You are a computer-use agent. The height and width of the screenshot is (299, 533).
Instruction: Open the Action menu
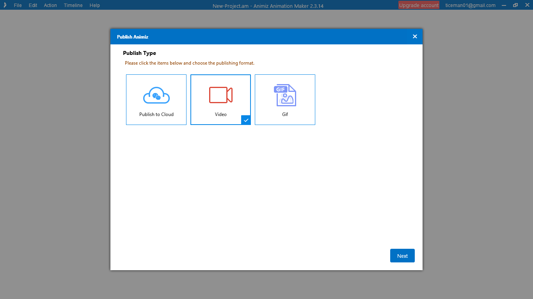[x=50, y=5]
